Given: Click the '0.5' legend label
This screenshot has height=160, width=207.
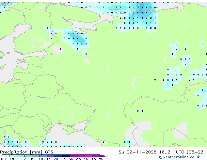Looking at the screenshot, I should [x=11, y=159].
